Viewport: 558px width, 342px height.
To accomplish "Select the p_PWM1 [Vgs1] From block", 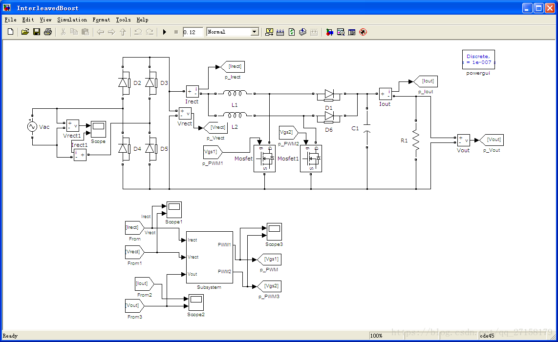I will [x=213, y=152].
